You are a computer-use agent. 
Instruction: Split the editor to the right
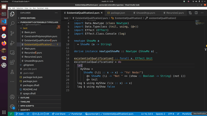tap(196, 13)
